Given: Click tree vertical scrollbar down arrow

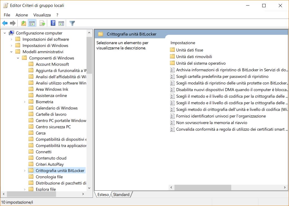Looking at the screenshot, I should [x=89, y=188].
